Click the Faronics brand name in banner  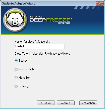(36, 17)
